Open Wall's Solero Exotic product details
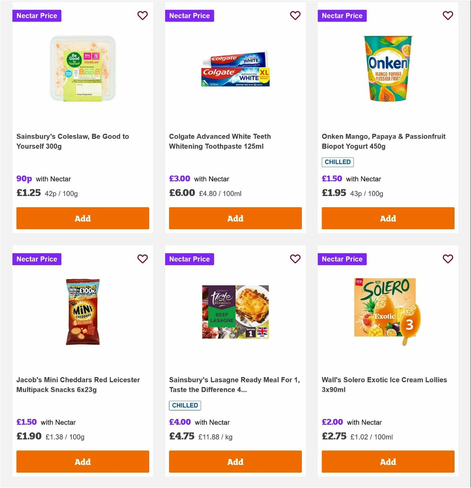 [x=384, y=385]
